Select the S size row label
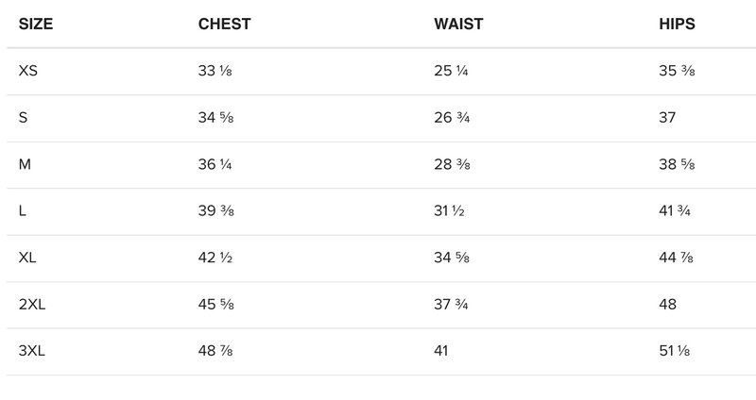Screen dimensions: 756x400 click(24, 118)
